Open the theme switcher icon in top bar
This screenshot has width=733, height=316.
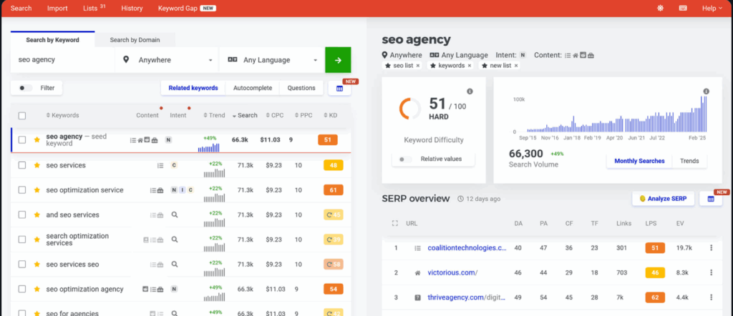[659, 9]
